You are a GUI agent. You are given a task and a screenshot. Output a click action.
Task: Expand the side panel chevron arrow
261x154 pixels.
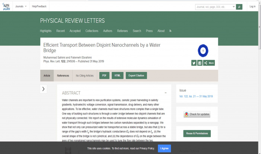44,89
